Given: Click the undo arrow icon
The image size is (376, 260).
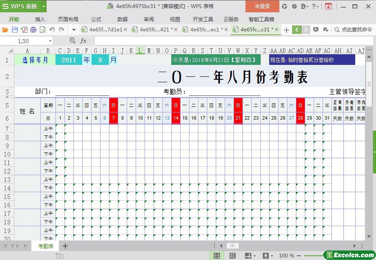Looking at the screenshot, I should (x=52, y=30).
